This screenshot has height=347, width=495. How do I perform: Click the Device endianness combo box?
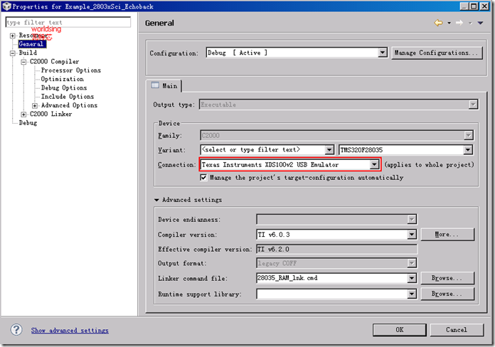tap(336, 219)
